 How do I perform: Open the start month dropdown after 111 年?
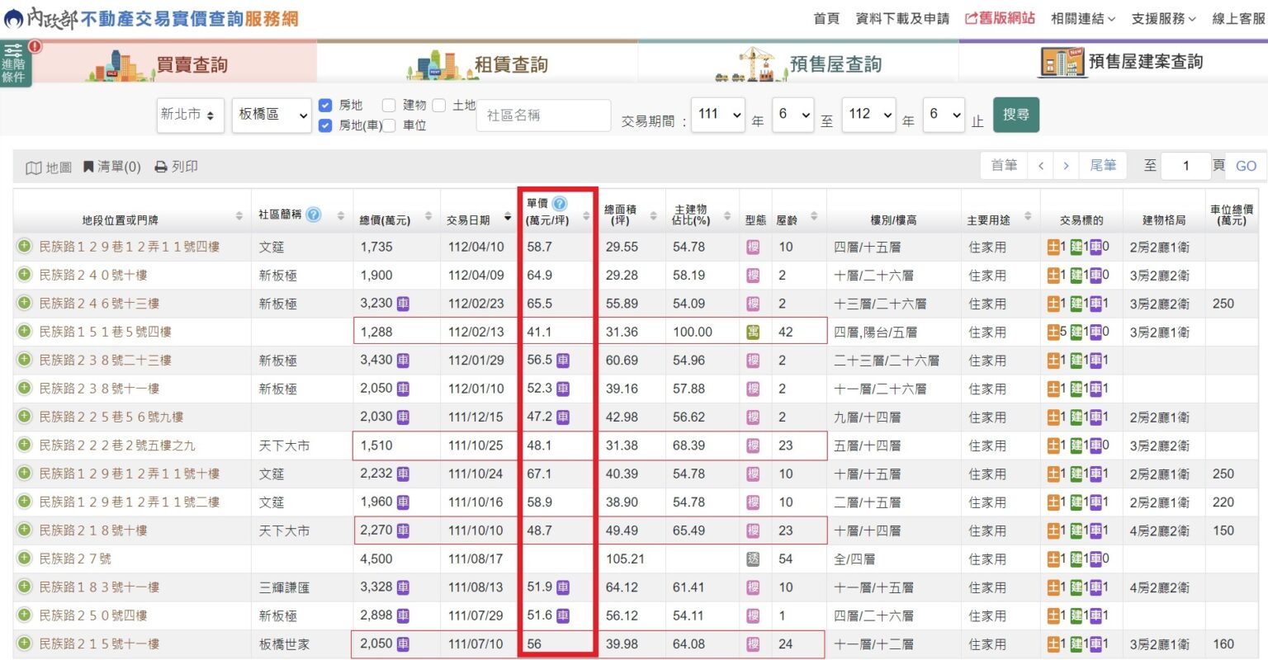793,115
